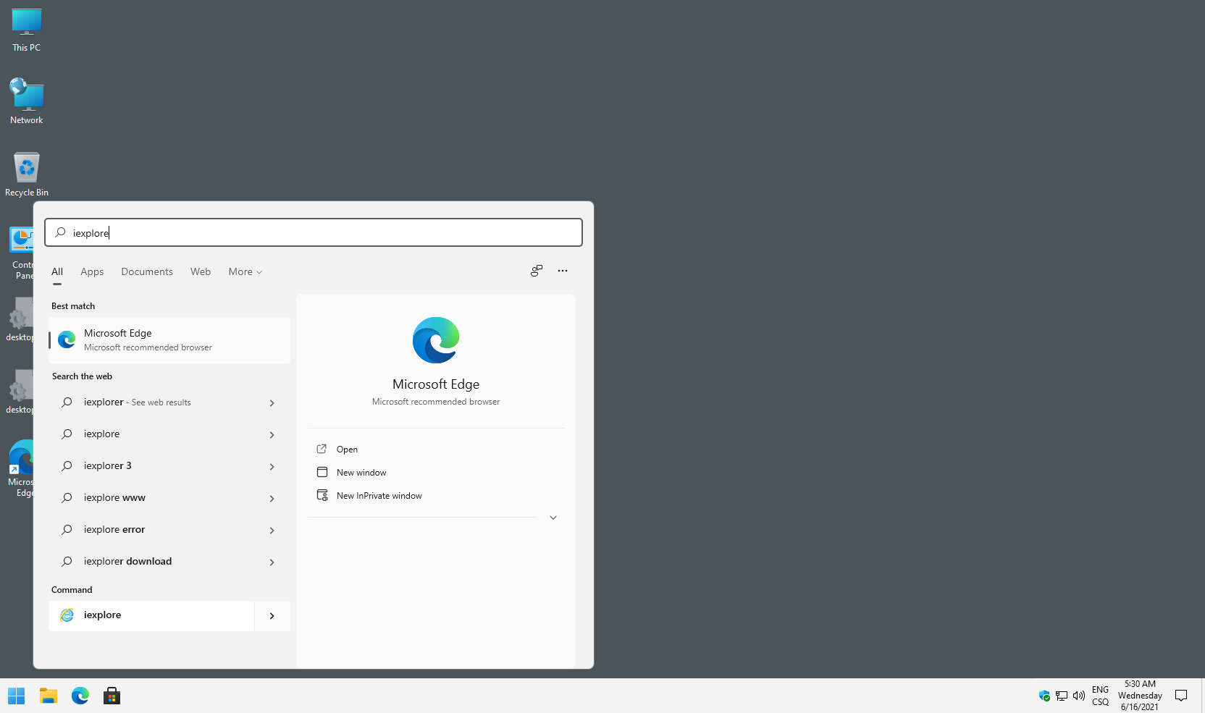Screen dimensions: 1205x713
Task: Expand arrow for iexplore error suggestion
Action: pos(272,531)
